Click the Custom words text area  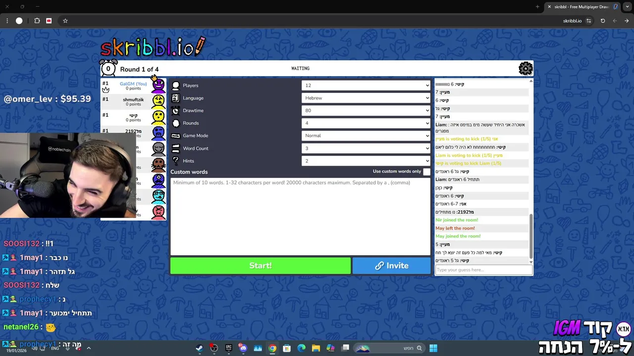301,216
